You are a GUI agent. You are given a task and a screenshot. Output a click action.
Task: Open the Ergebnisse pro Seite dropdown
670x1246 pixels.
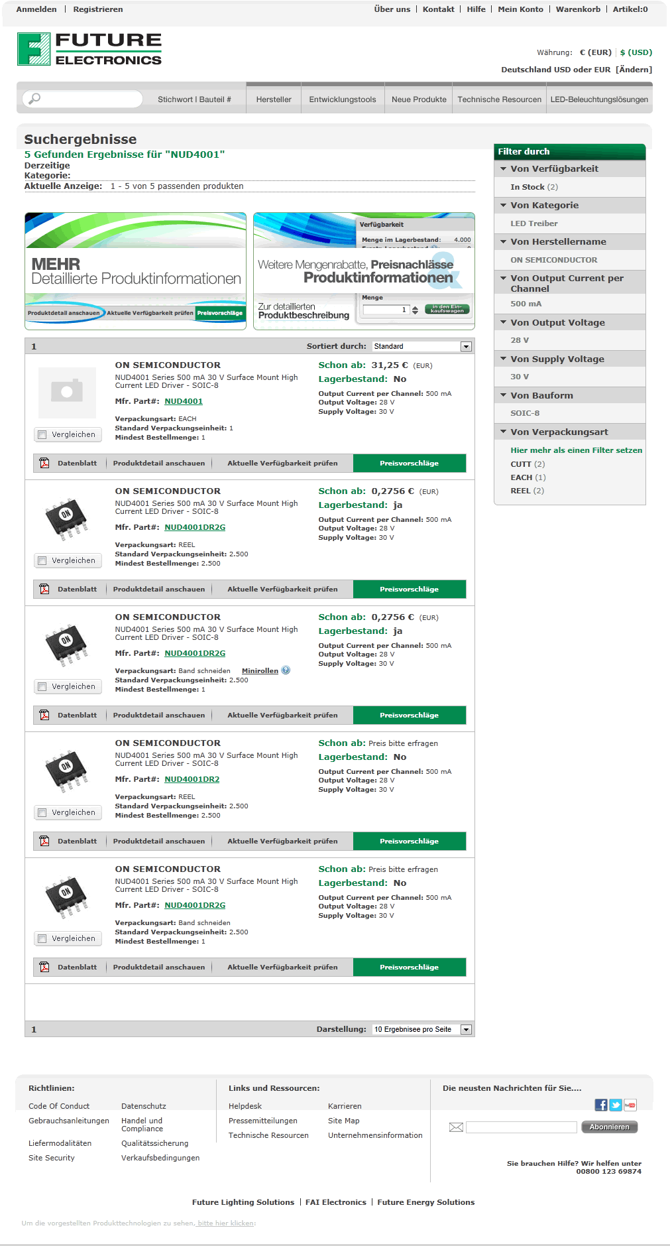pyautogui.click(x=422, y=1029)
